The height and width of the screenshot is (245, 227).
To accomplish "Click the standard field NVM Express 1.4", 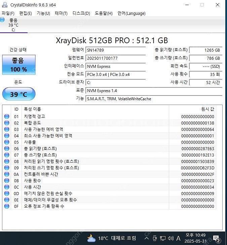I will (x=154, y=91).
